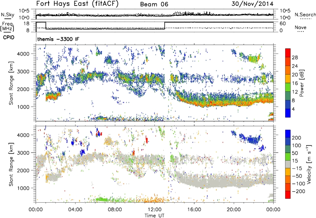This screenshot has height=218, width=316.
Task: Click the '-200' label on velocity color bar
Action: [x=299, y=191]
